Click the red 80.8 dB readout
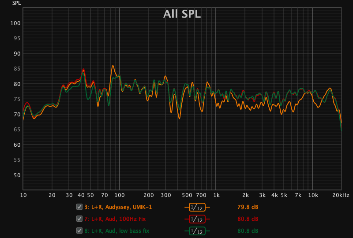The width and height of the screenshot is (353, 238). tap(248, 219)
